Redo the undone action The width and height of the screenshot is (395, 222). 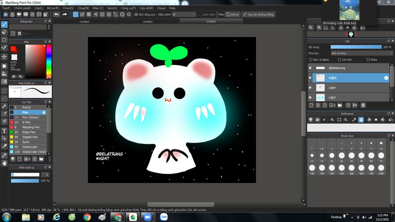[65, 14]
